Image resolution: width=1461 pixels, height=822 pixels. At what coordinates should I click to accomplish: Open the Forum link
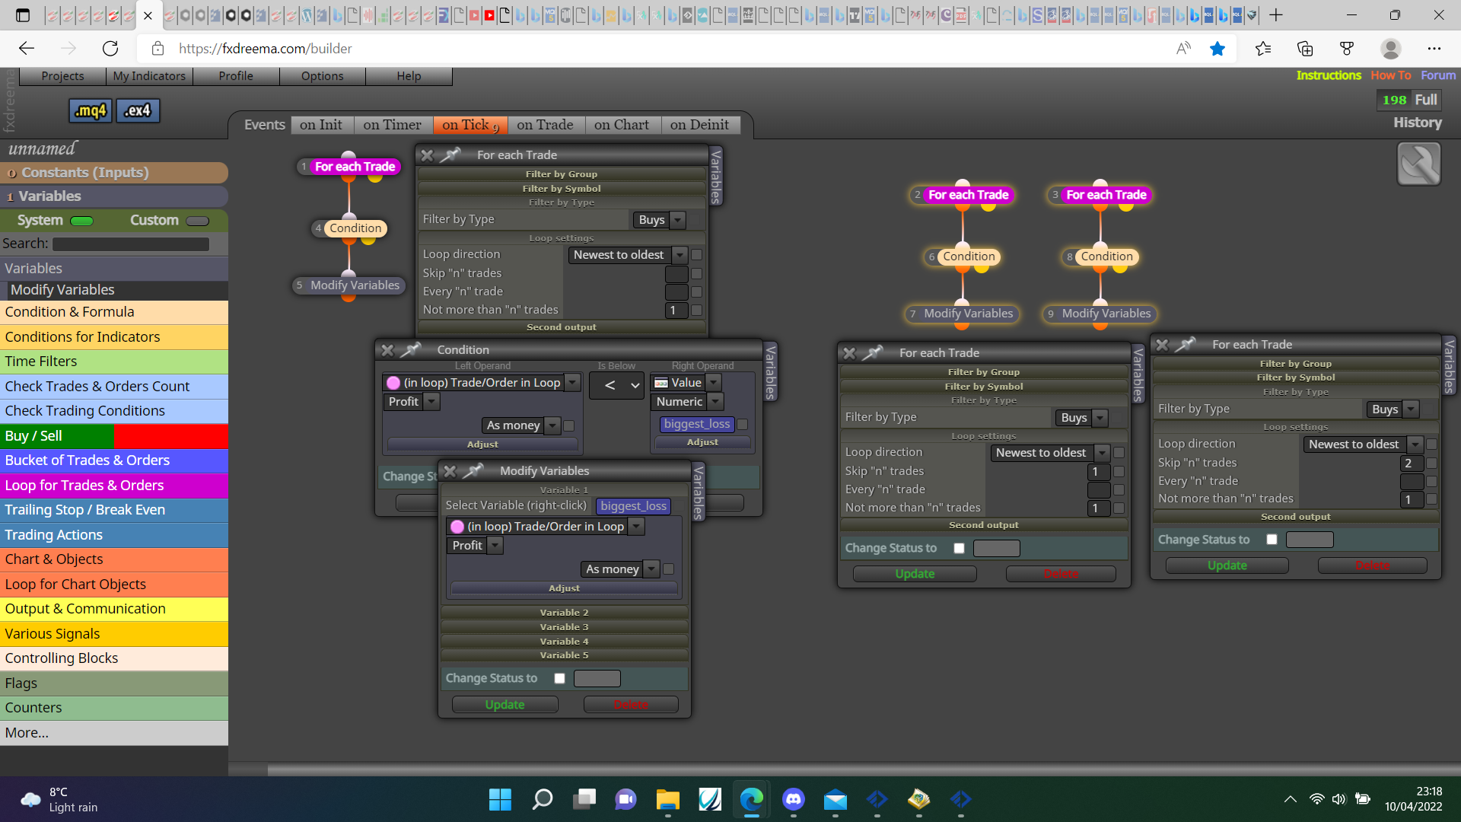coord(1437,75)
